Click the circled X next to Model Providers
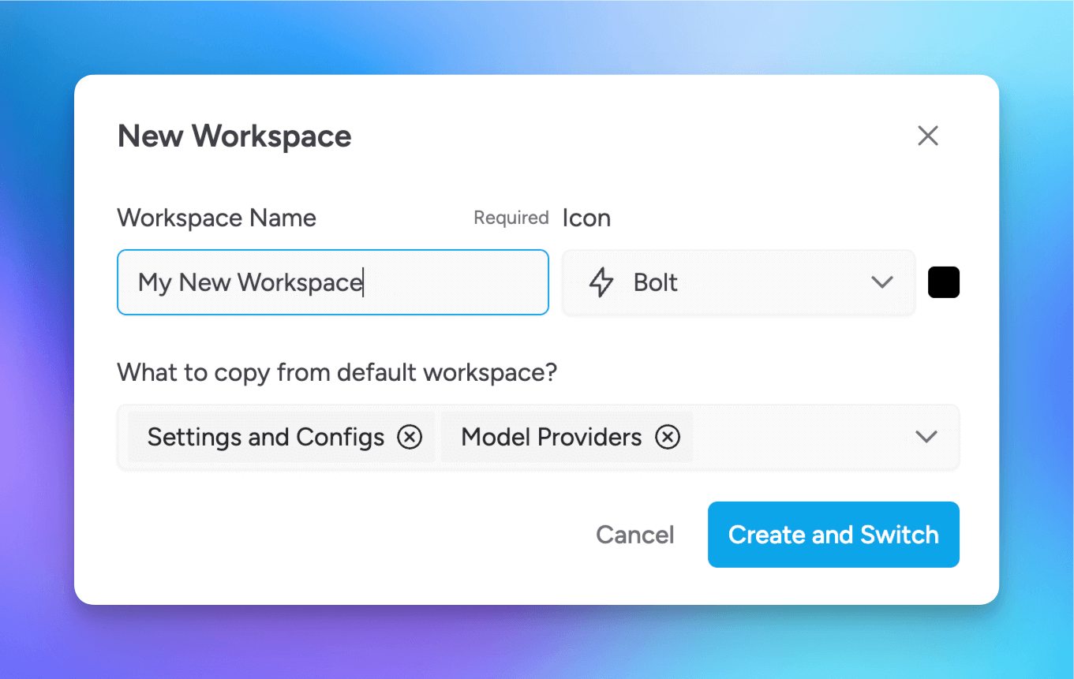 (668, 436)
